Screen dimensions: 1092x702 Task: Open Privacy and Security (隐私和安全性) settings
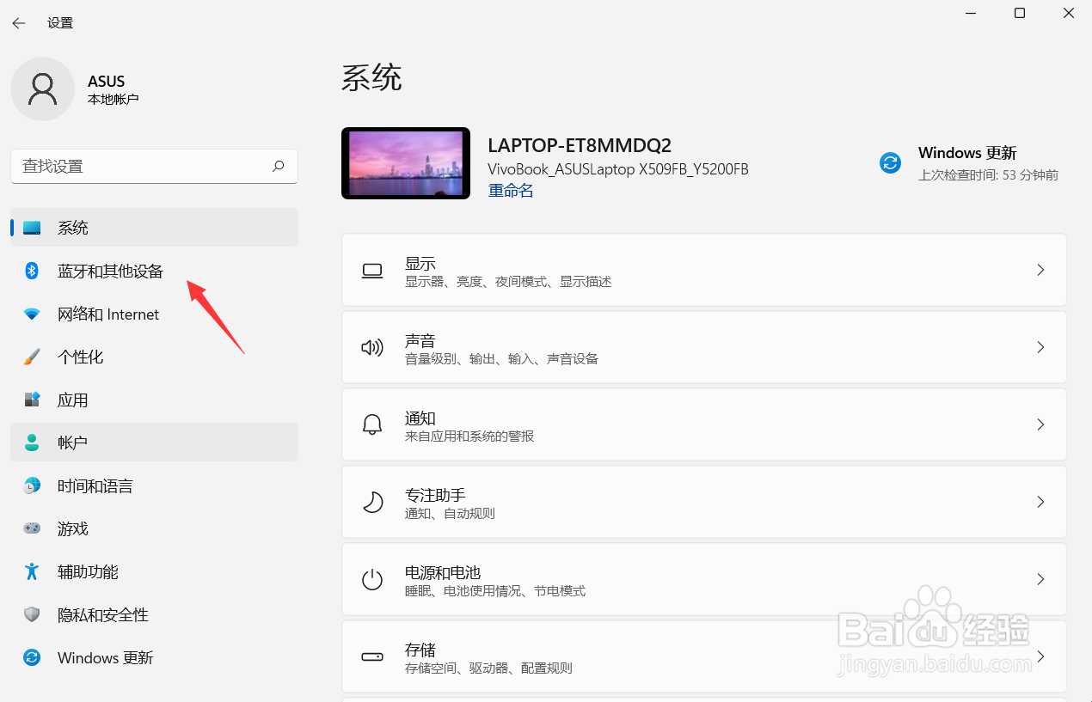102,614
